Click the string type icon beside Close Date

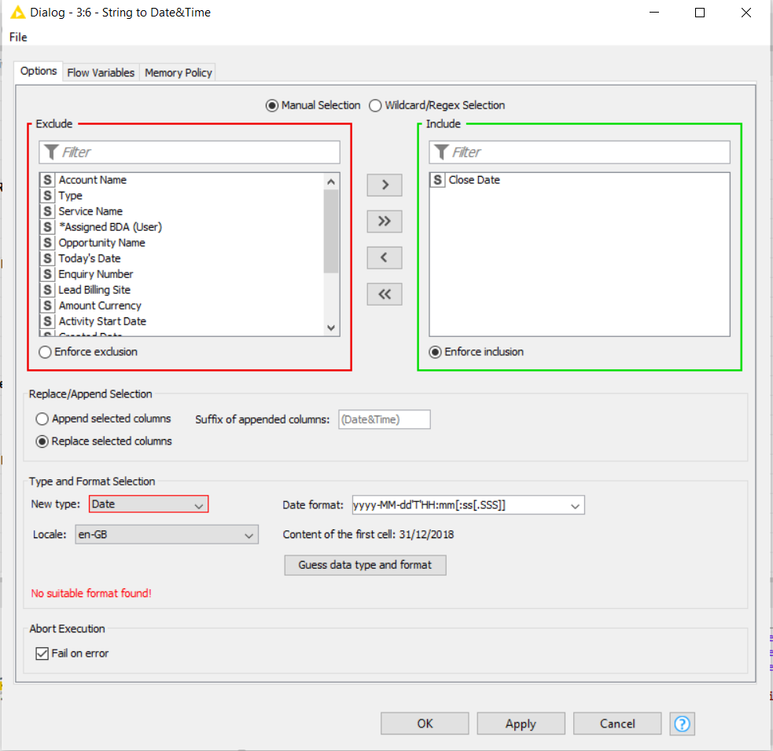point(438,180)
